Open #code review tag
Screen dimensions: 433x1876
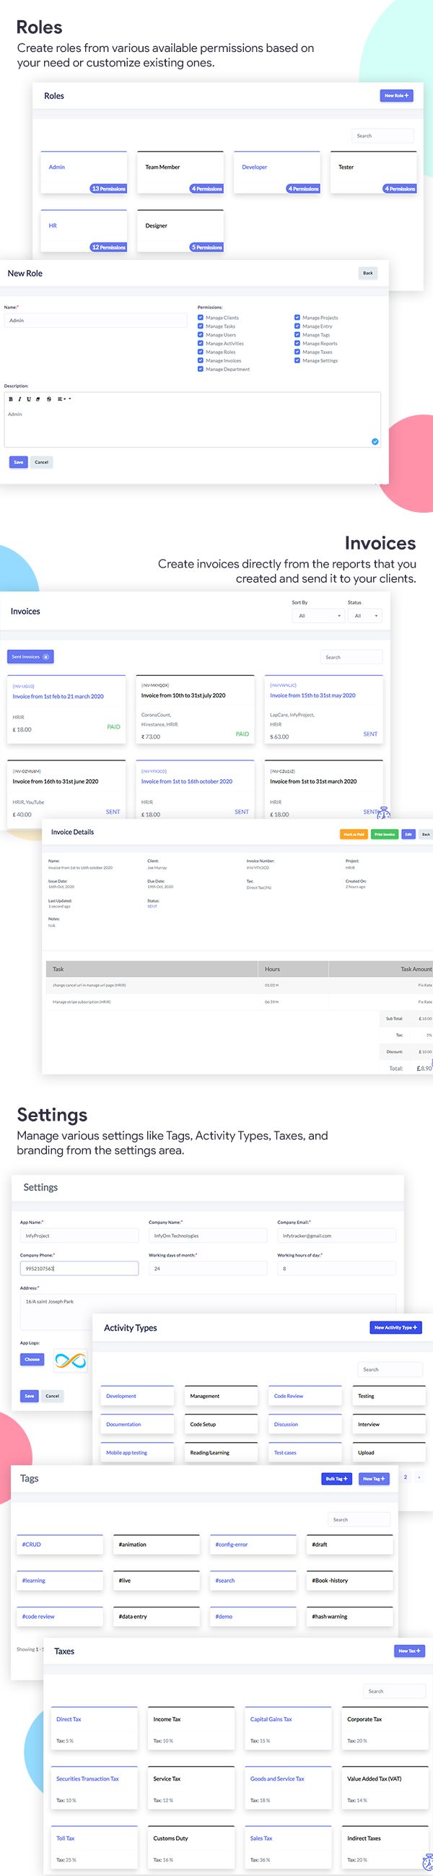(61, 1617)
